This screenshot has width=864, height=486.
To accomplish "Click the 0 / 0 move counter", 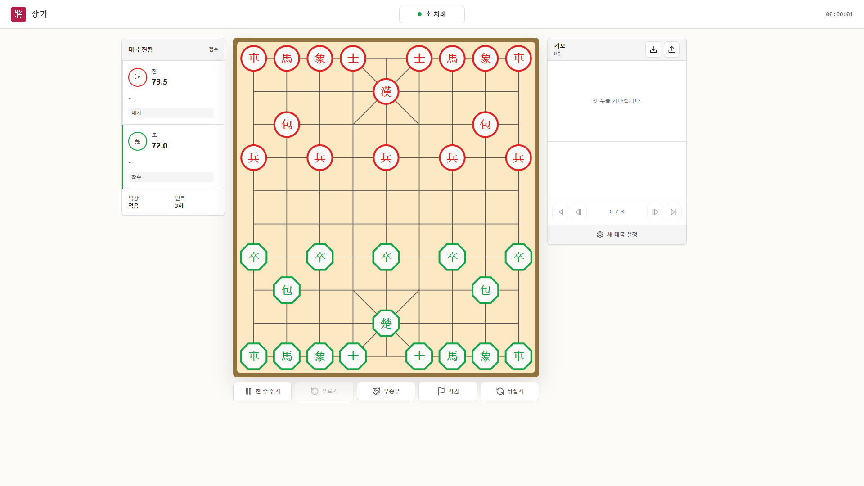I will click(x=617, y=212).
